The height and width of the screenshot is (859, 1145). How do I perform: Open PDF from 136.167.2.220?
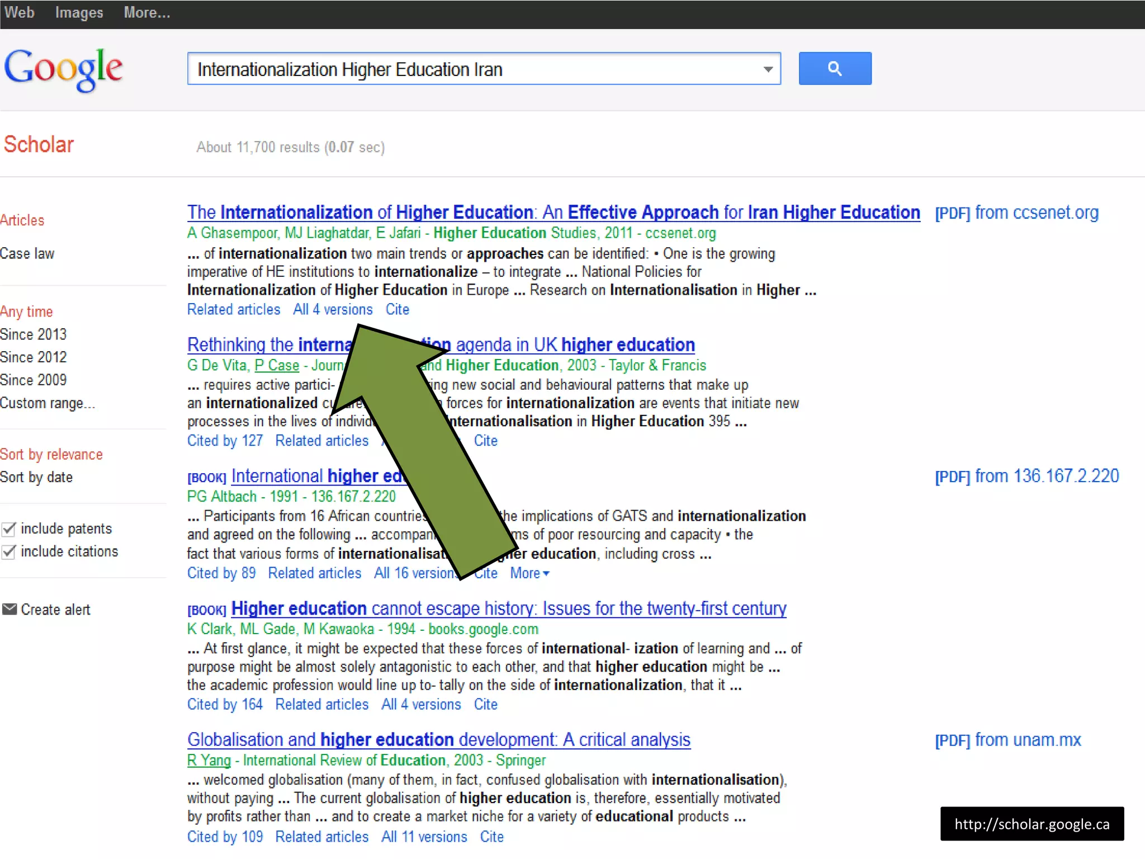1027,476
